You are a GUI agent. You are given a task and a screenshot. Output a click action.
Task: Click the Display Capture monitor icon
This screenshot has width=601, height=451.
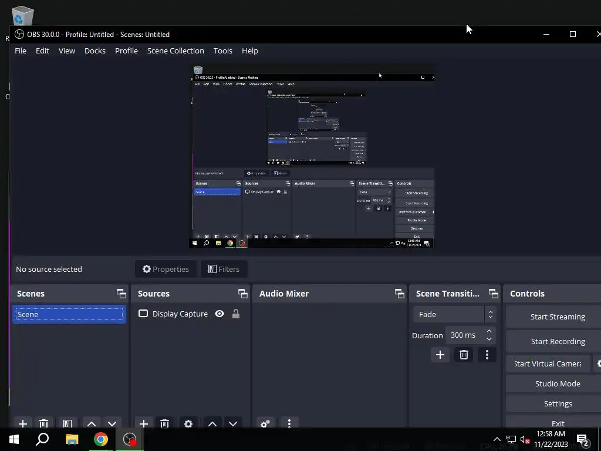coord(143,314)
